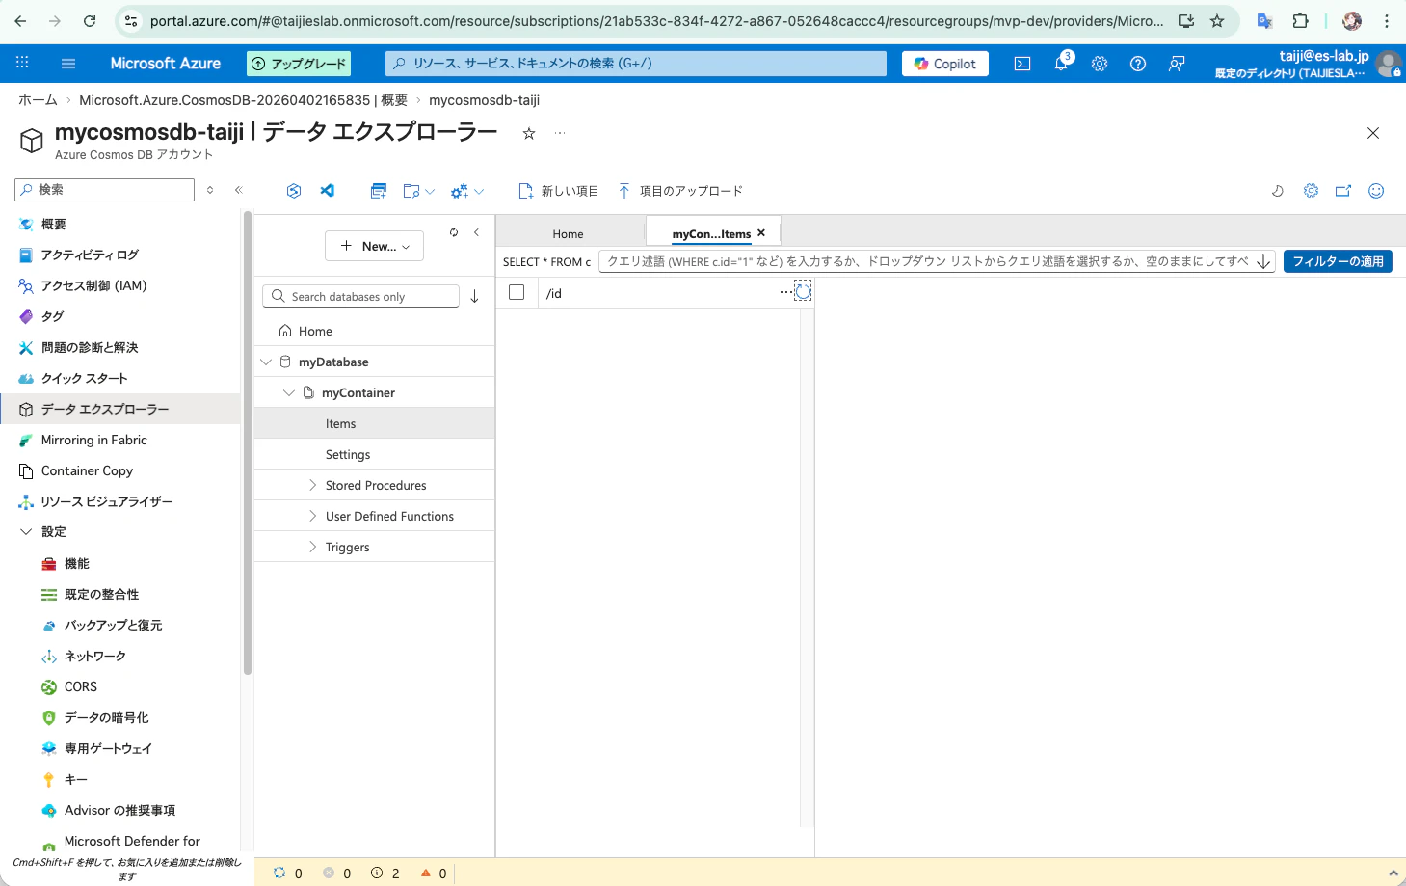This screenshot has height=886, width=1406.
Task: Select the myCon...Items tab
Action: point(711,233)
